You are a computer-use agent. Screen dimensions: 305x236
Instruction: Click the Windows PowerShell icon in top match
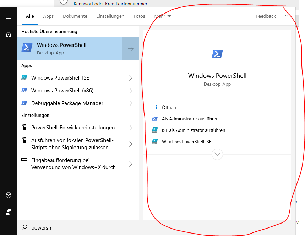click(x=27, y=48)
